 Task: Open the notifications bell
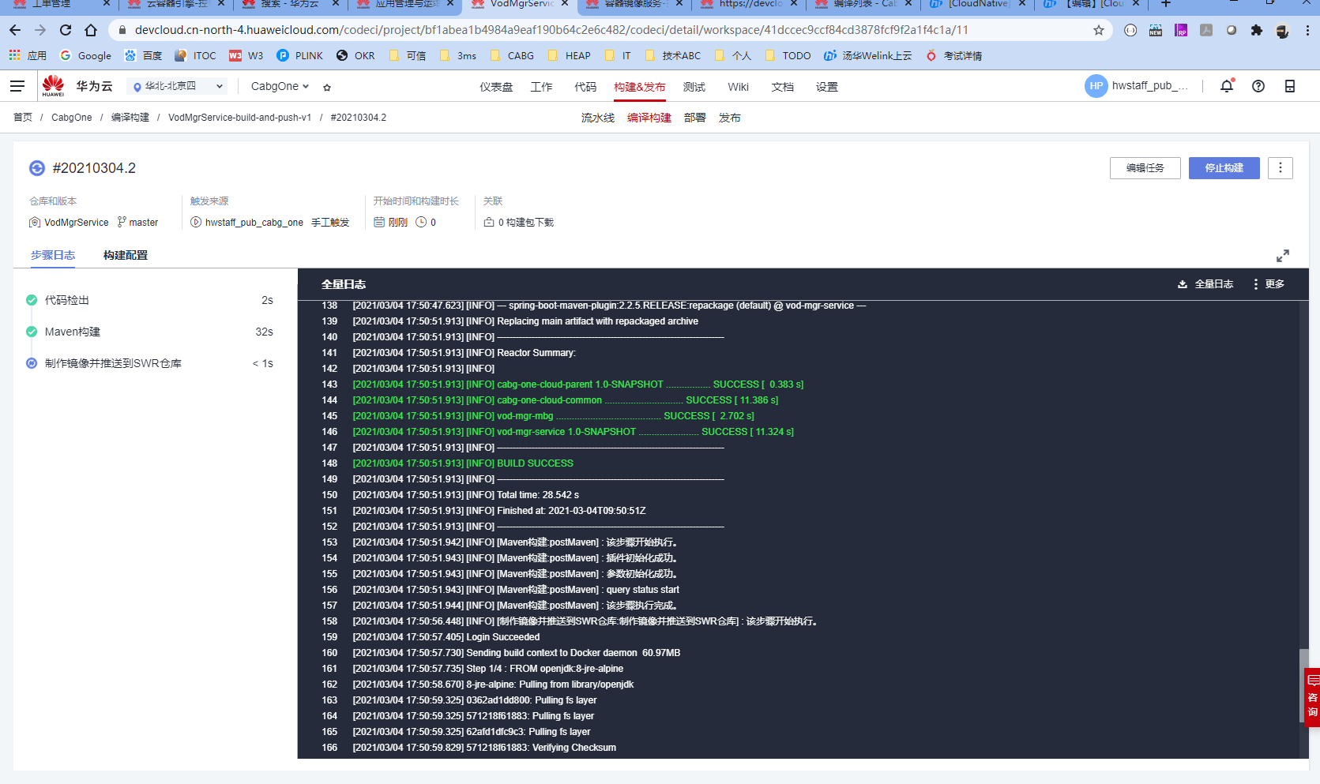coord(1227,86)
